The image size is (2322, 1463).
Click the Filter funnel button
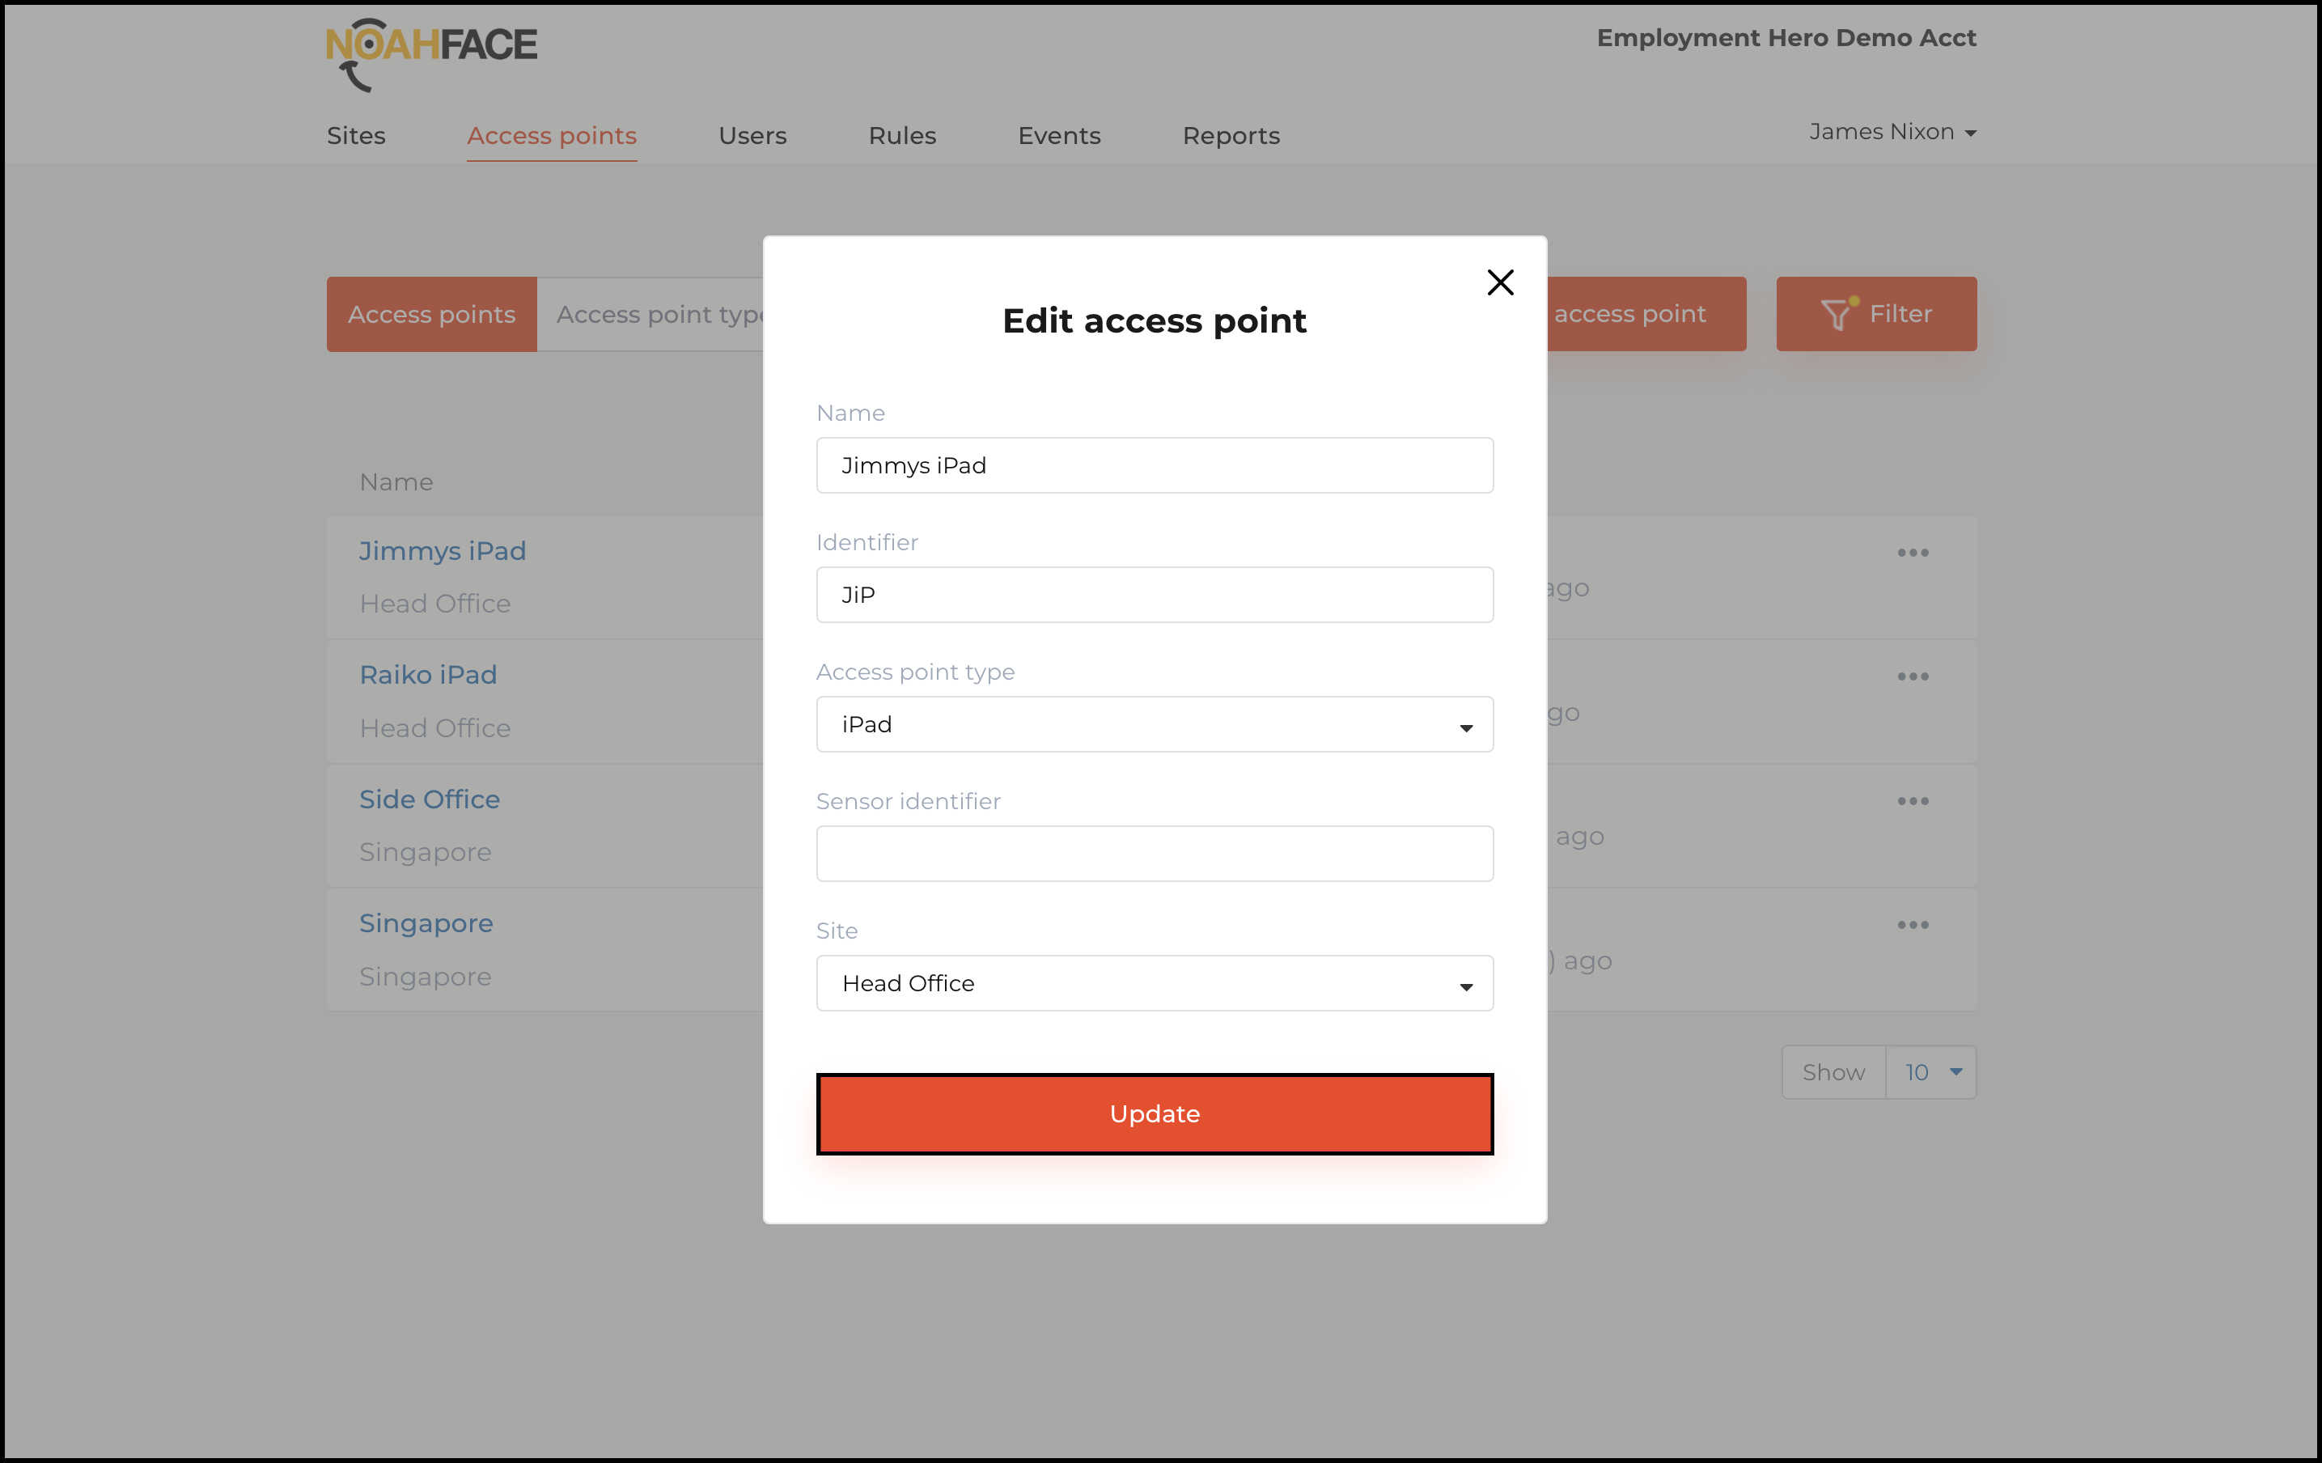click(x=1875, y=315)
